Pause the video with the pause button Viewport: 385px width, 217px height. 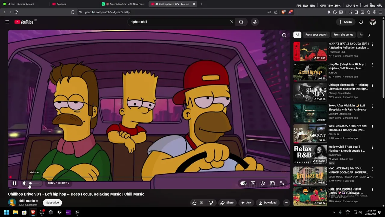click(x=14, y=183)
